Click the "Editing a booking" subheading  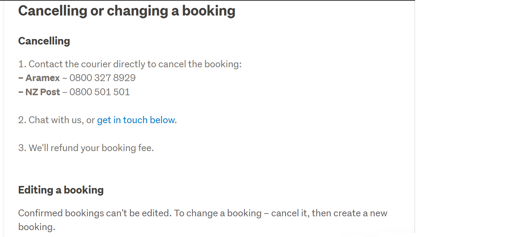point(61,190)
